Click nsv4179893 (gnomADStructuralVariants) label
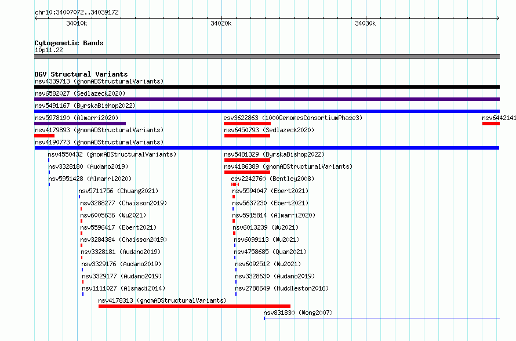The image size is (516, 341). [x=99, y=130]
